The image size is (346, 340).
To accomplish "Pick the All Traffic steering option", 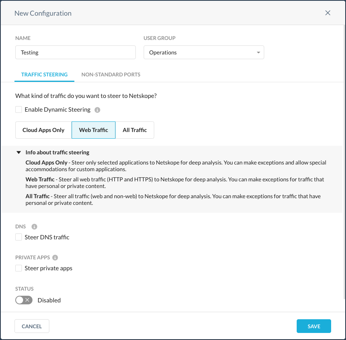I will pos(135,130).
